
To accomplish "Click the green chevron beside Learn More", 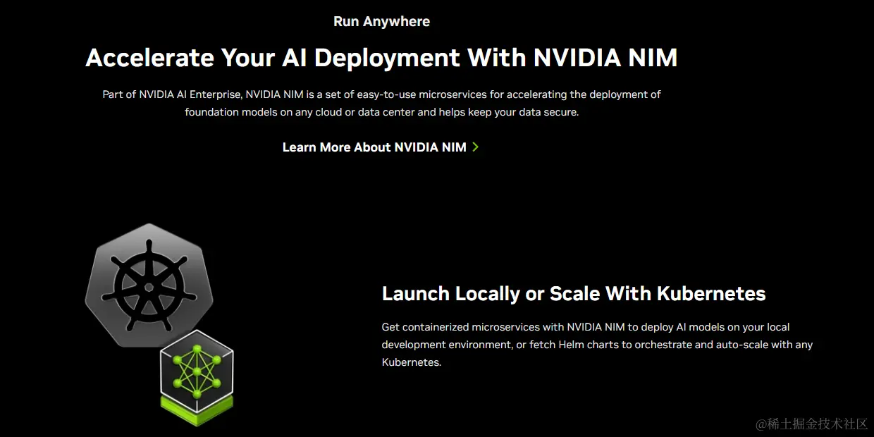I will [x=476, y=147].
